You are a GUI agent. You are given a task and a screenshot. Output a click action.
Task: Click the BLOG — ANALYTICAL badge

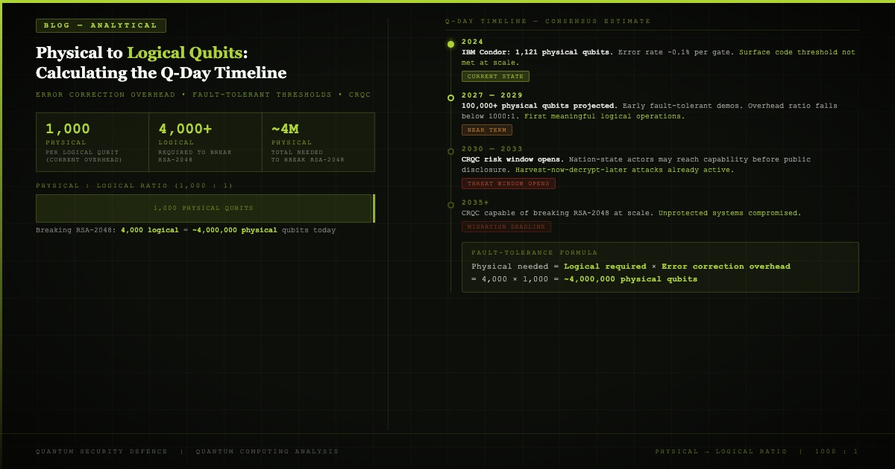tap(101, 25)
